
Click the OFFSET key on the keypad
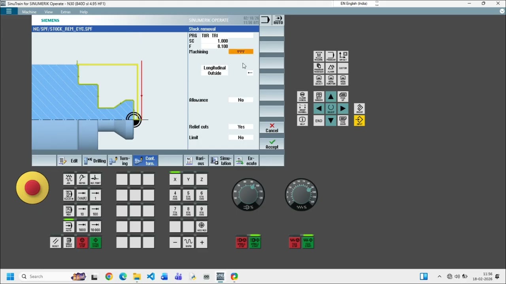pyautogui.click(x=343, y=56)
